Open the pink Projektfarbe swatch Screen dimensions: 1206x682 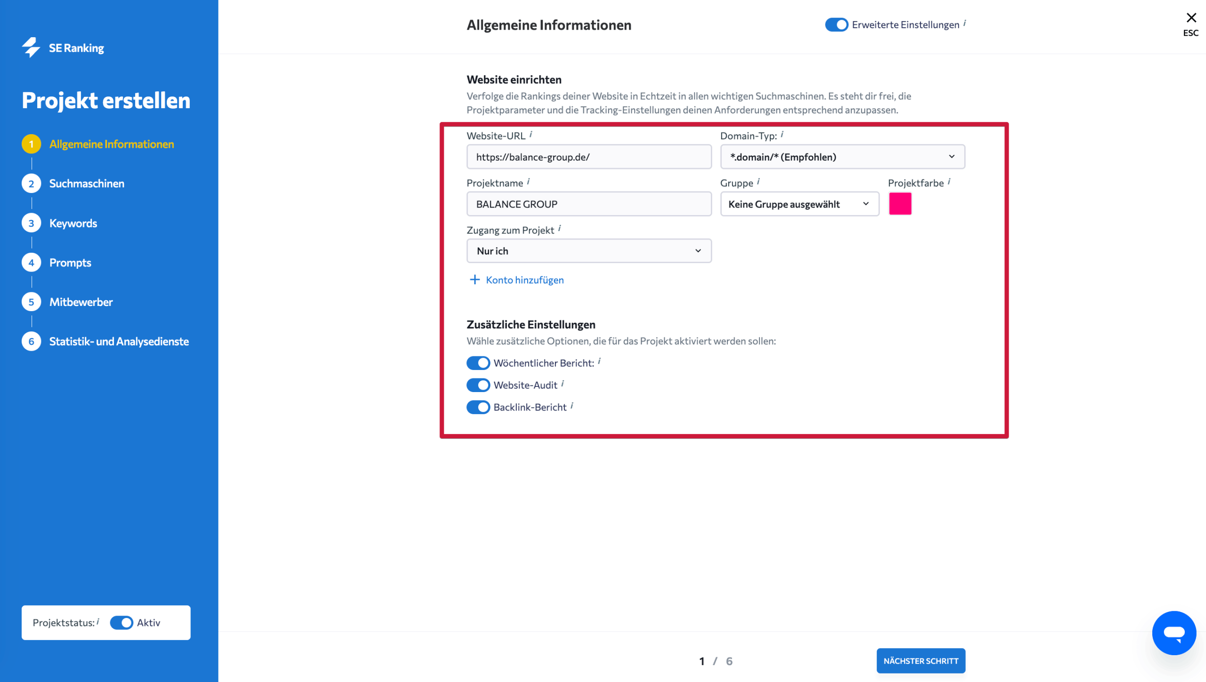(900, 204)
